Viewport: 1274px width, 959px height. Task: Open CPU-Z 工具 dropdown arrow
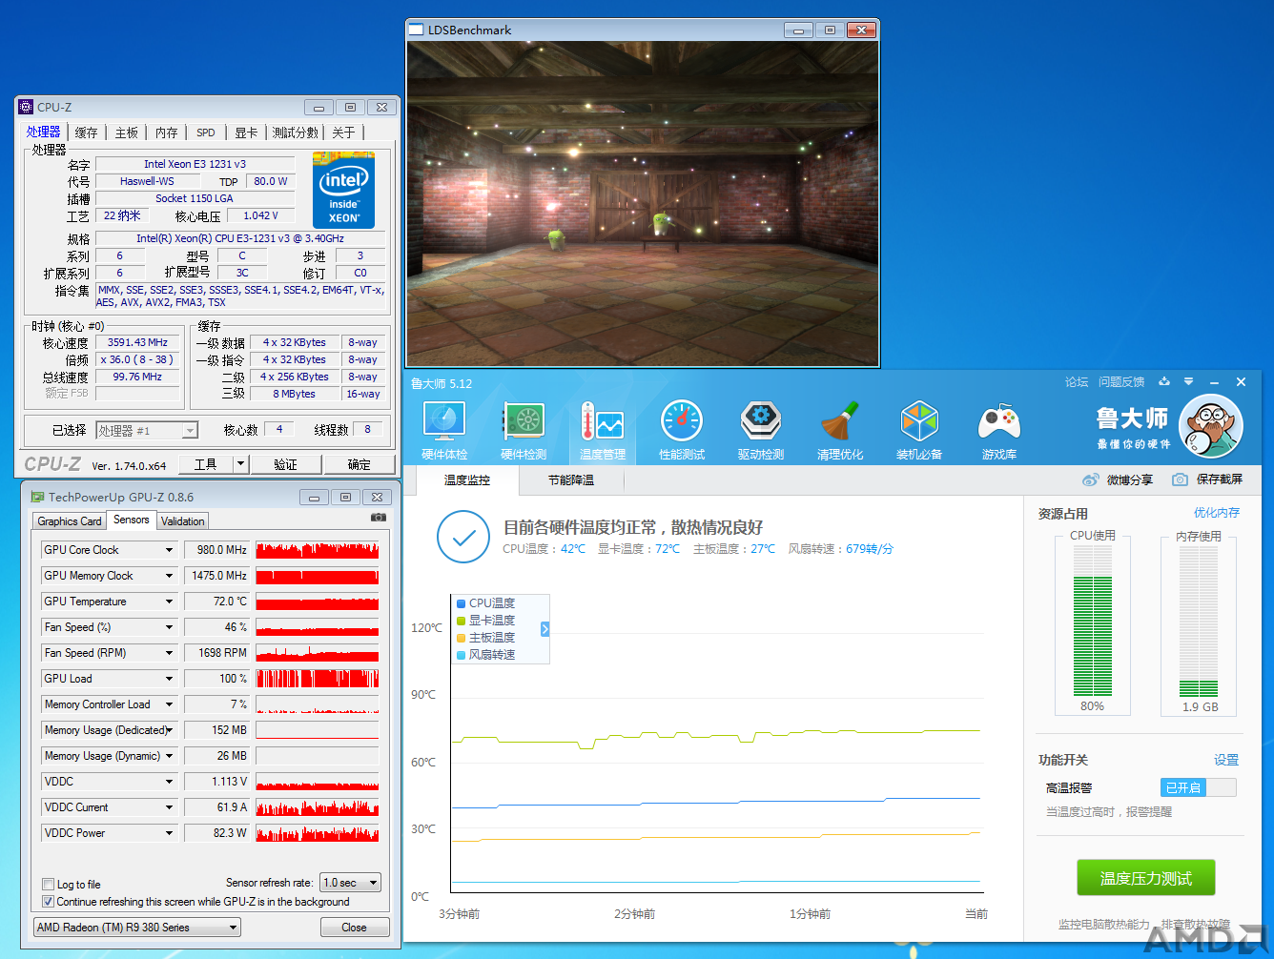(240, 464)
